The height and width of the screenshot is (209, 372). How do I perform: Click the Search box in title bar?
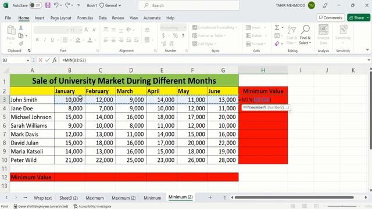pos(188,5)
